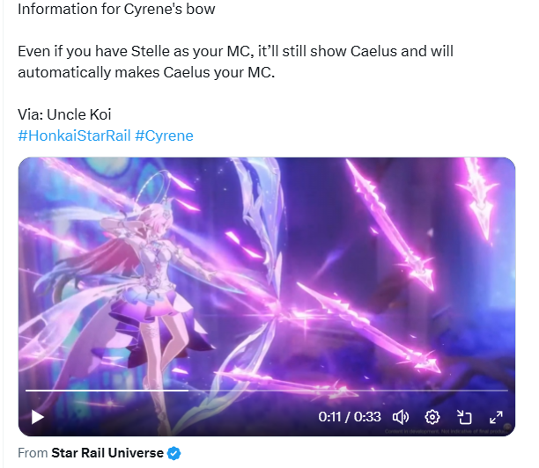
Task: Click the development disclaimer watermark in the video
Action: pos(445,431)
